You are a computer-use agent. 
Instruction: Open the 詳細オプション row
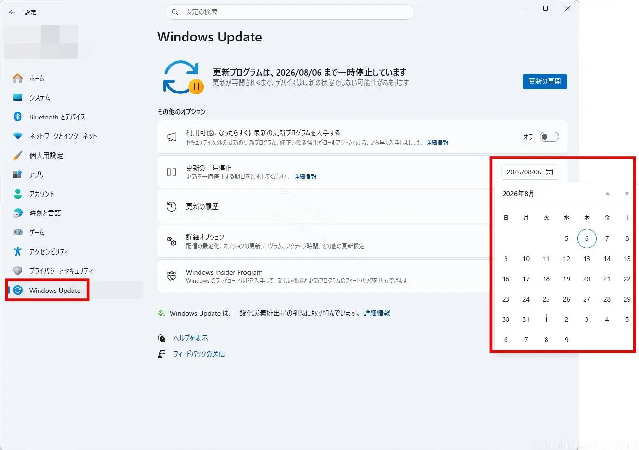pyautogui.click(x=324, y=241)
